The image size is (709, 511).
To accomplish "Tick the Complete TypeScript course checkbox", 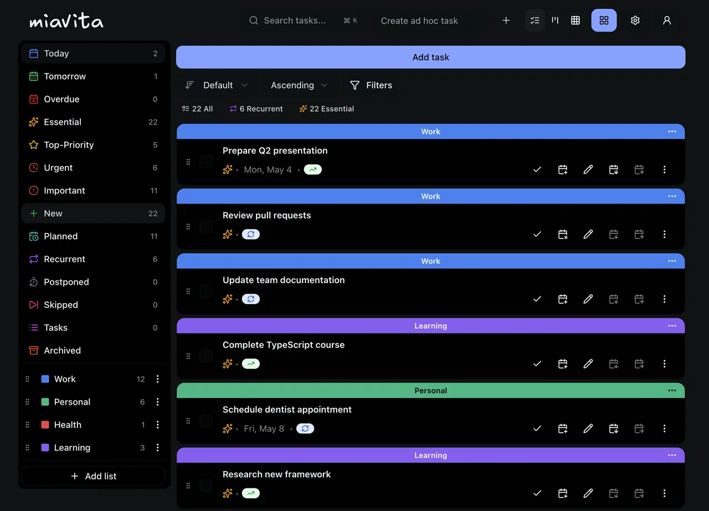I will (x=206, y=356).
